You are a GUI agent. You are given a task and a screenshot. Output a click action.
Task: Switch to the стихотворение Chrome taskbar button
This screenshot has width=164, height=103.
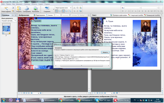(x=85, y=100)
